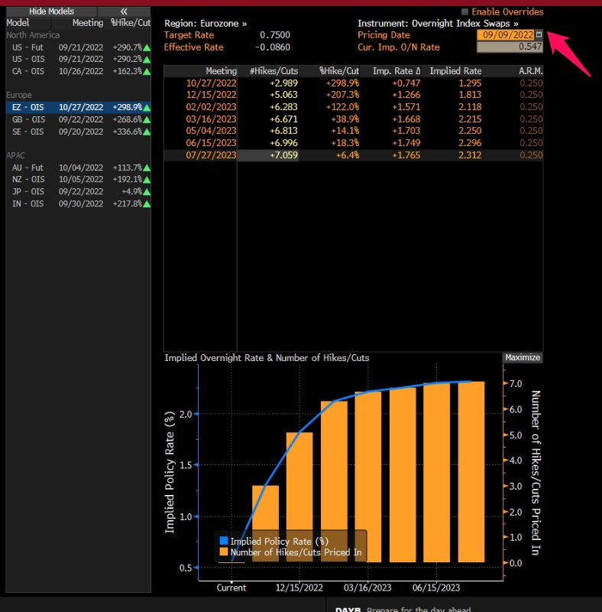Click the 03/16/2023 meeting date in table
This screenshot has width=602, height=612.
(211, 119)
